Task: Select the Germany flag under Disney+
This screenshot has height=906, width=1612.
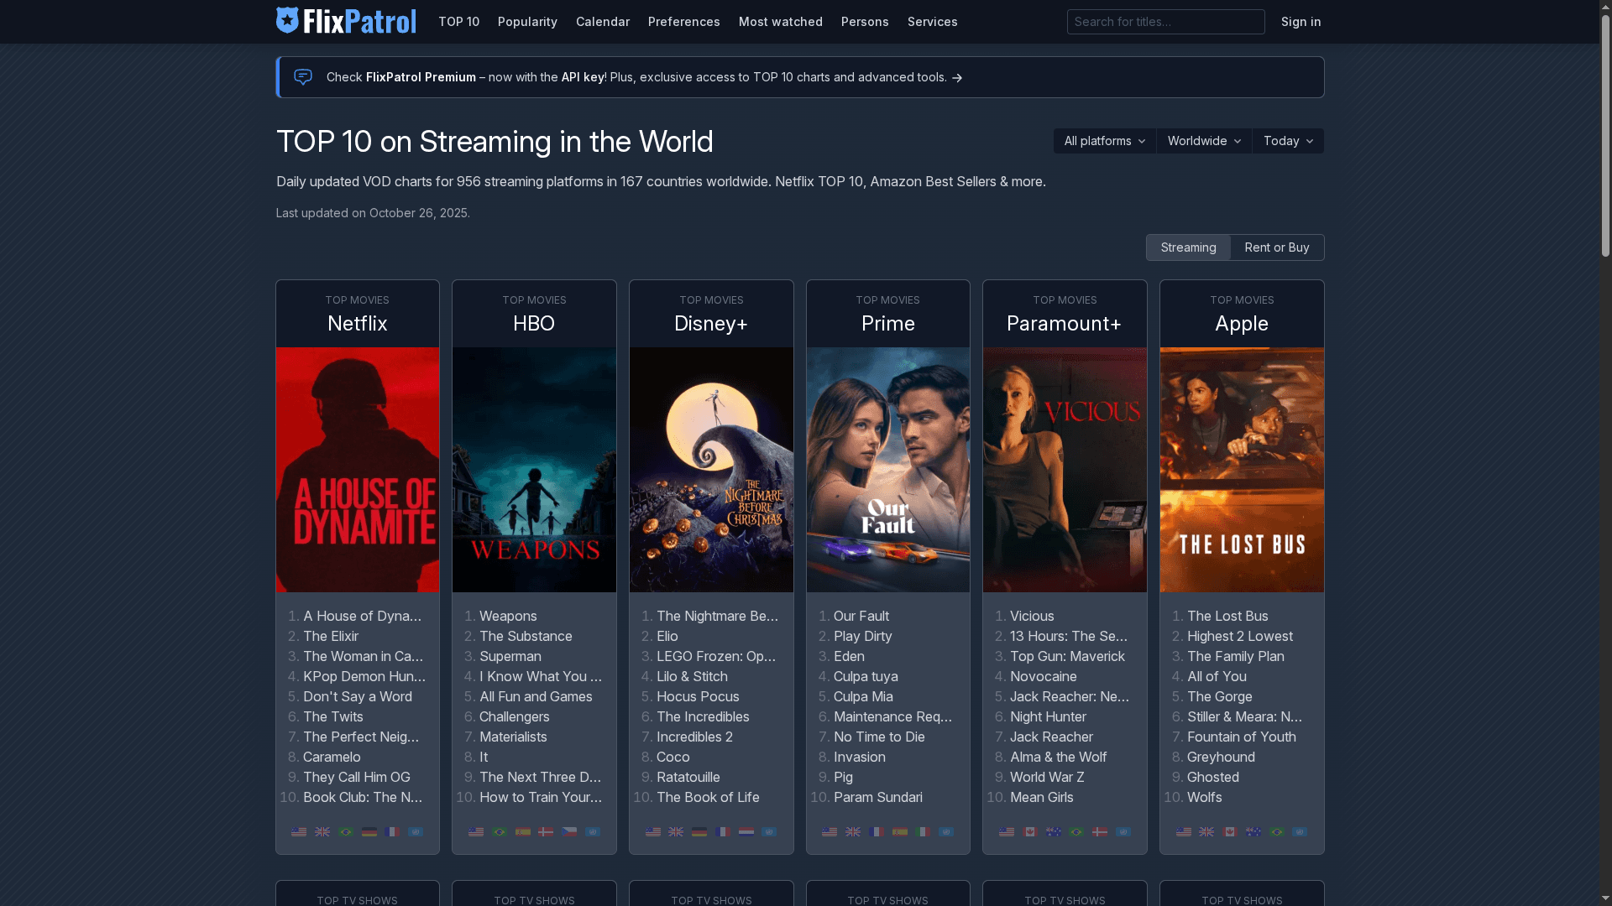Action: coord(699,832)
